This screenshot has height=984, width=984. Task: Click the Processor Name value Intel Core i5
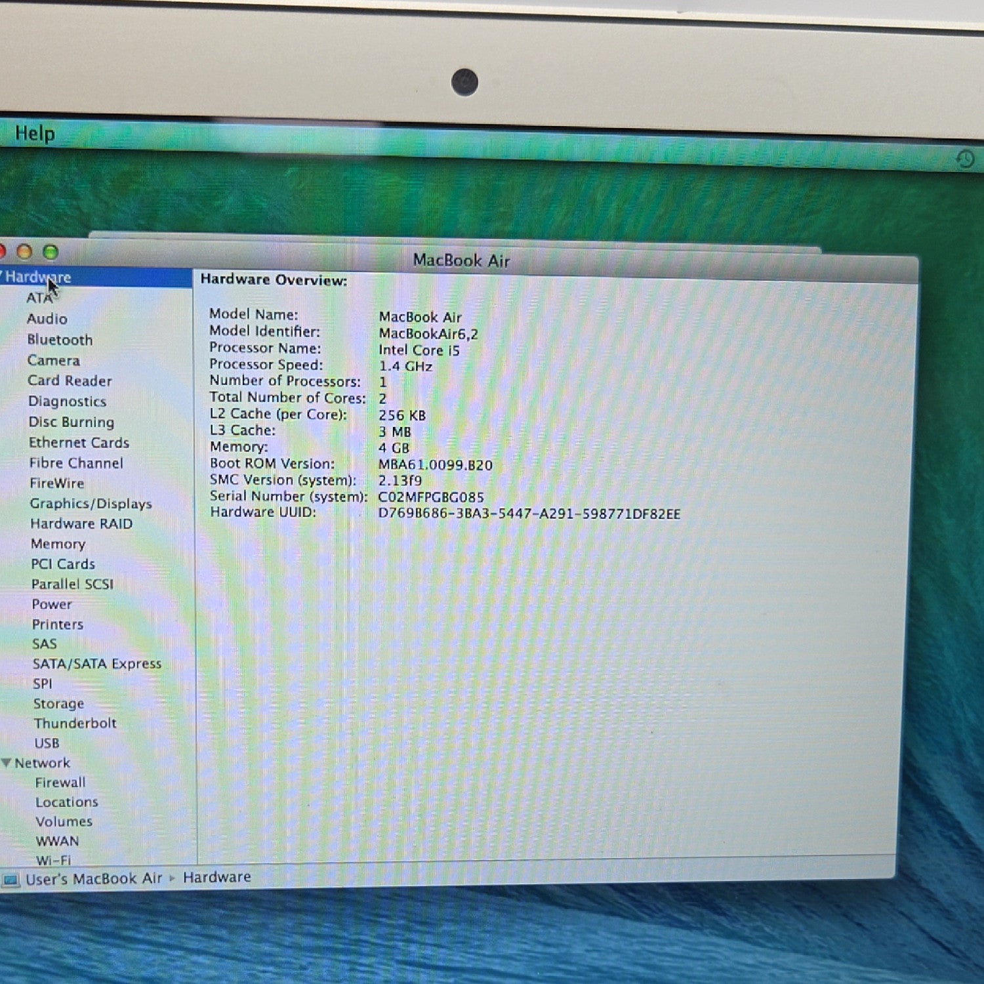[419, 350]
